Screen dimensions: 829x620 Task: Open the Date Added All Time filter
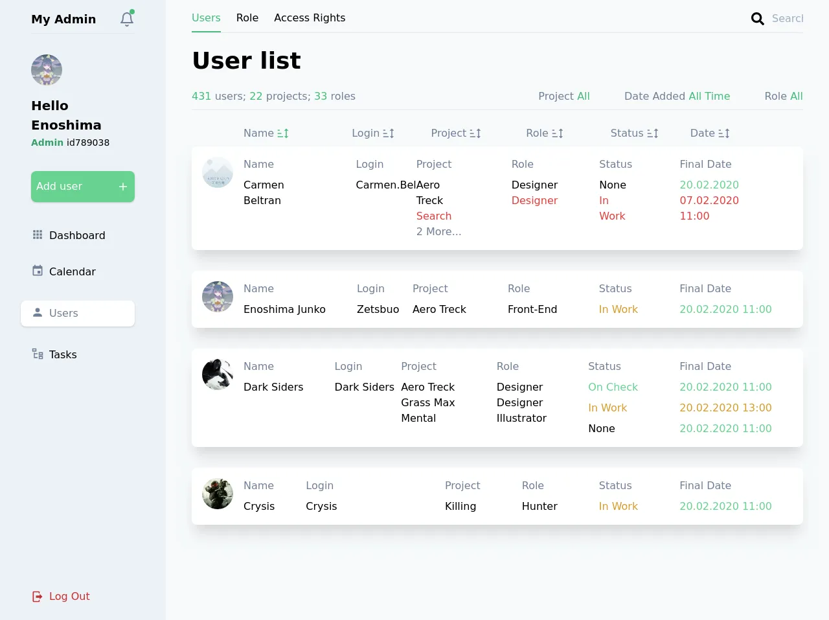point(677,97)
